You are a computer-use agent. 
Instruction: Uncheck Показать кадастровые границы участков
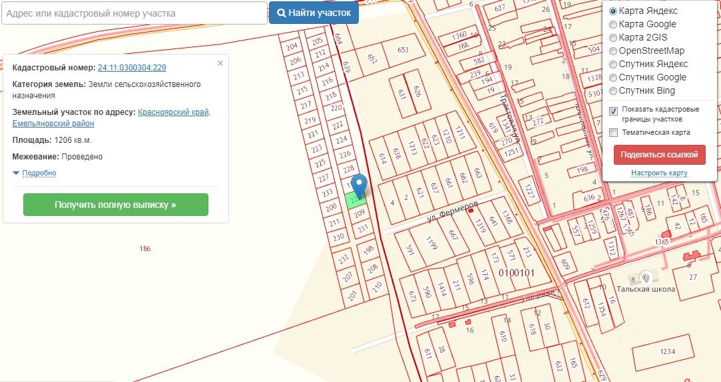click(x=614, y=110)
